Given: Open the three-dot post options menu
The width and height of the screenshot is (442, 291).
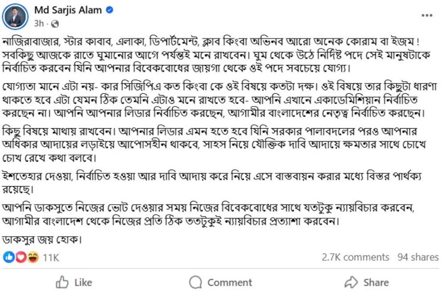Looking at the screenshot, I should pyautogui.click(x=427, y=16).
